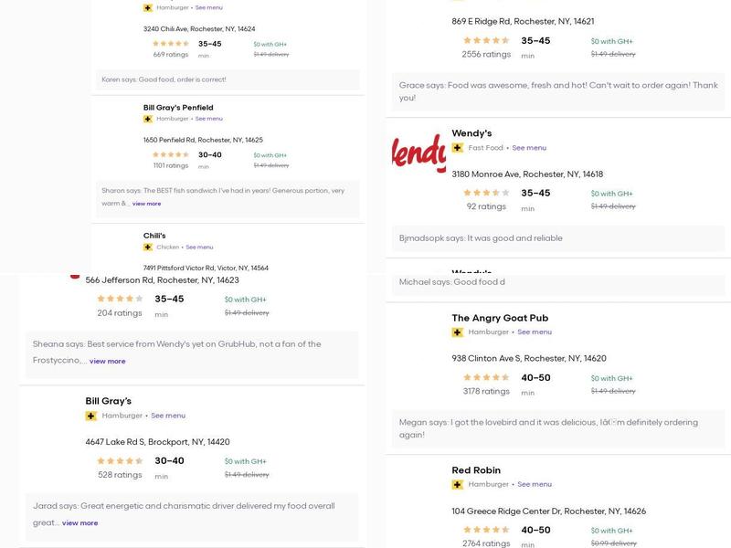Open See menu for The Angry Goat Pub
731x548 pixels.
click(x=535, y=332)
